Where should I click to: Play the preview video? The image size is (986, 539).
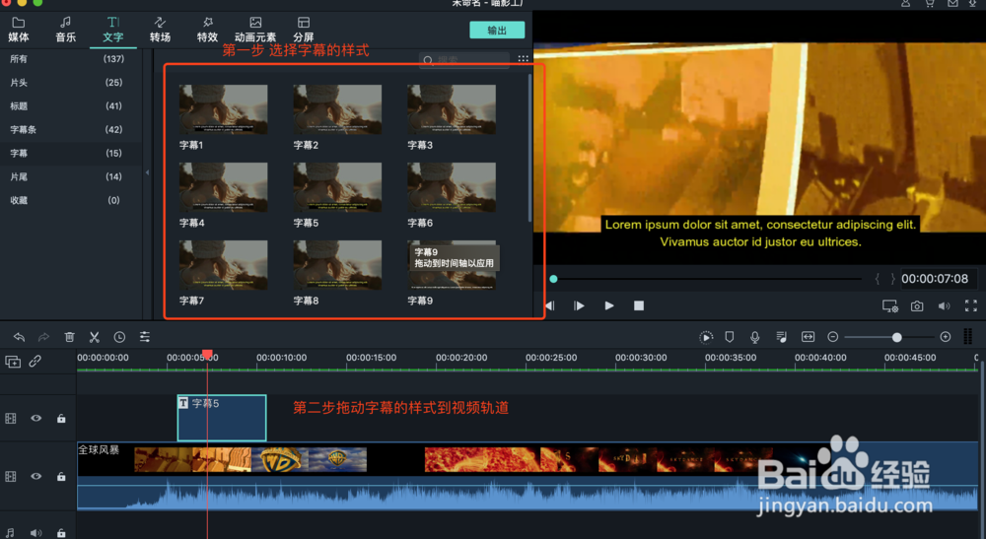click(x=608, y=305)
